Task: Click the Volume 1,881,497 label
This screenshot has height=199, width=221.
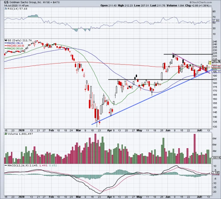Action: click(x=20, y=134)
